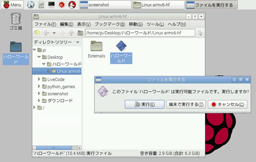Select the ハローワールド executable file icon

(121, 52)
